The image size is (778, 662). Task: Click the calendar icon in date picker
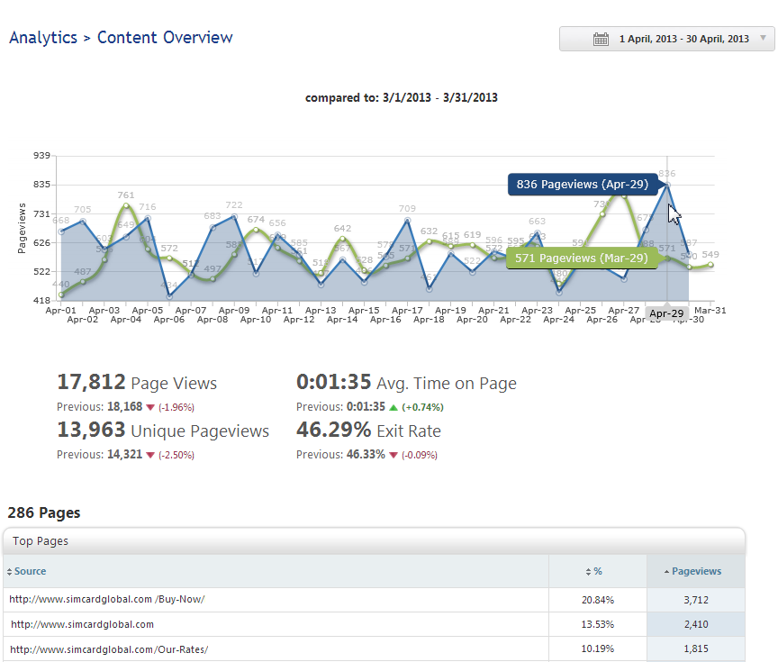pos(601,39)
